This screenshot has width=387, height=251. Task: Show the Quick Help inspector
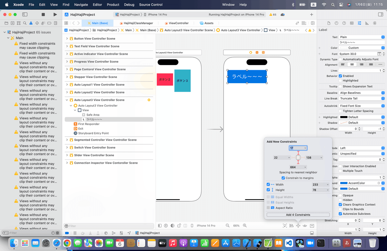(344, 23)
